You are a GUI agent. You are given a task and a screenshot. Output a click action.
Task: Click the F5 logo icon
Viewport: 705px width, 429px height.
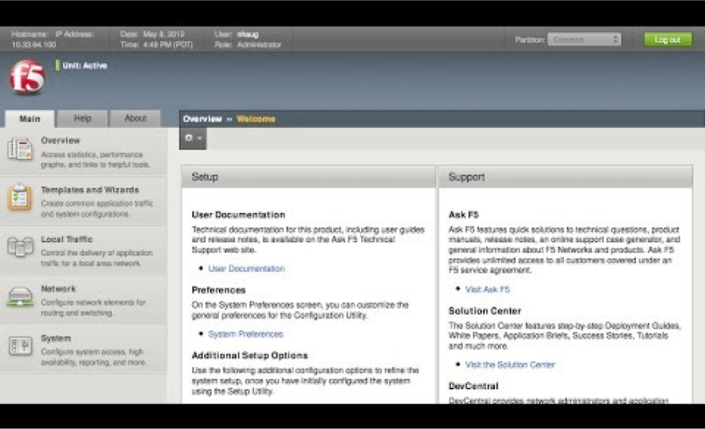click(x=27, y=77)
